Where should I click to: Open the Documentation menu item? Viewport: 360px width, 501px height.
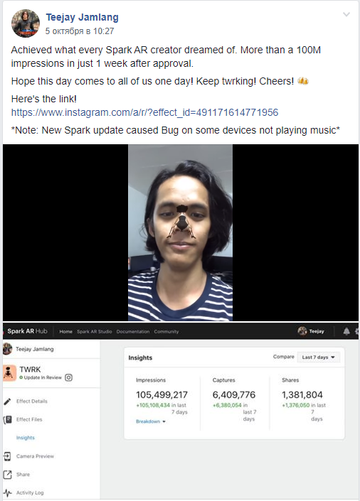pyautogui.click(x=133, y=332)
